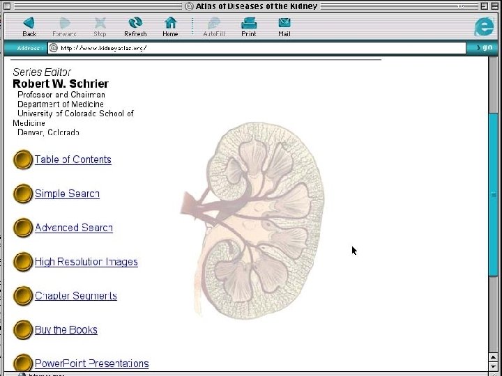Click the gold bullet beside High Resolution Images

coord(23,262)
